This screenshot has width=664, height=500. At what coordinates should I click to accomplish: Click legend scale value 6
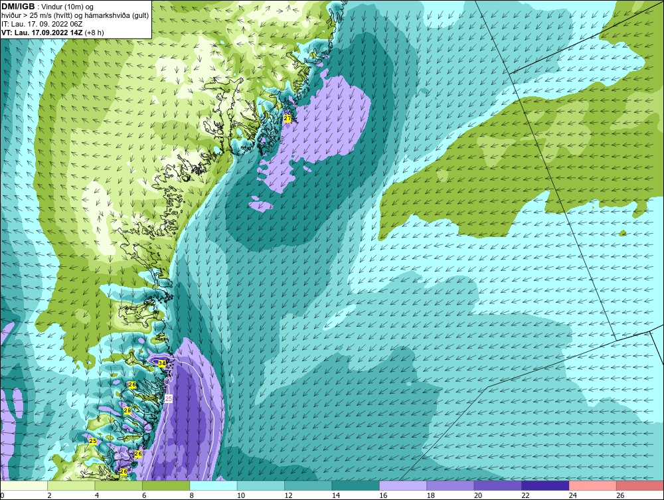[144, 495]
